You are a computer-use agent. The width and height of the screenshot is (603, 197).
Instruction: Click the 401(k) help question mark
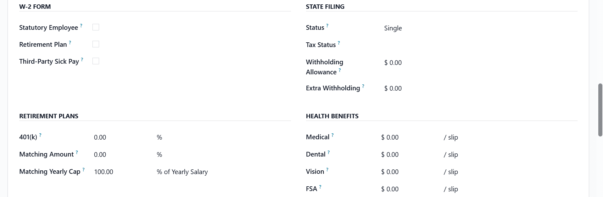(x=40, y=135)
